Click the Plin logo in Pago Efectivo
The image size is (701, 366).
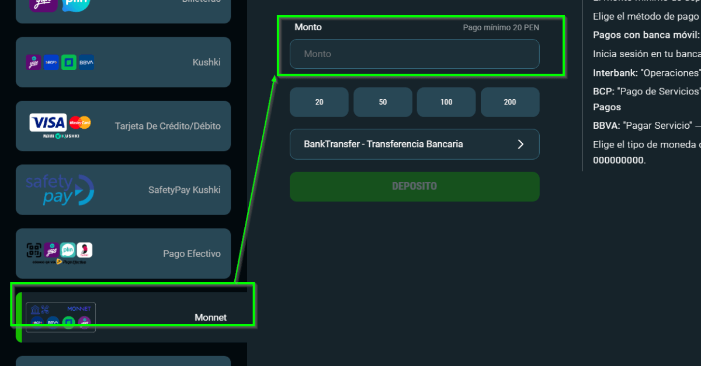coord(68,250)
